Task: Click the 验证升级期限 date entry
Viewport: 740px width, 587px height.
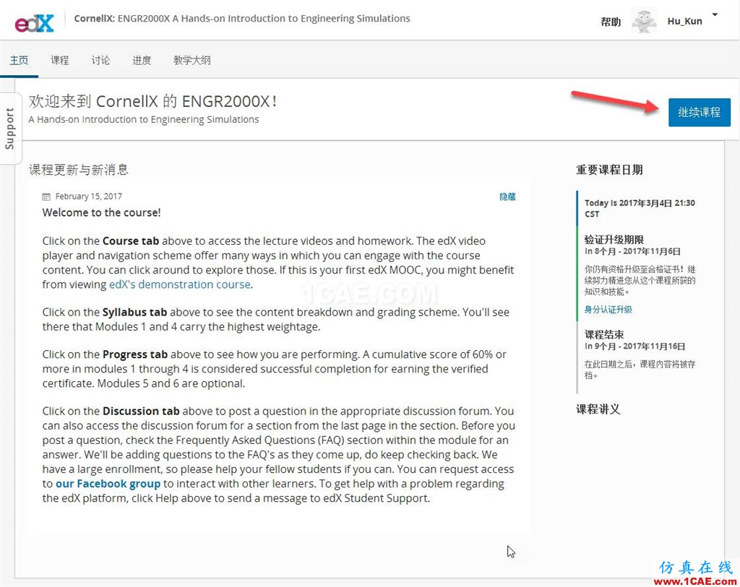Action: coord(614,240)
